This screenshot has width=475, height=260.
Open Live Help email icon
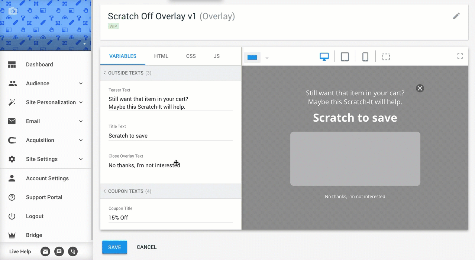[x=45, y=251]
